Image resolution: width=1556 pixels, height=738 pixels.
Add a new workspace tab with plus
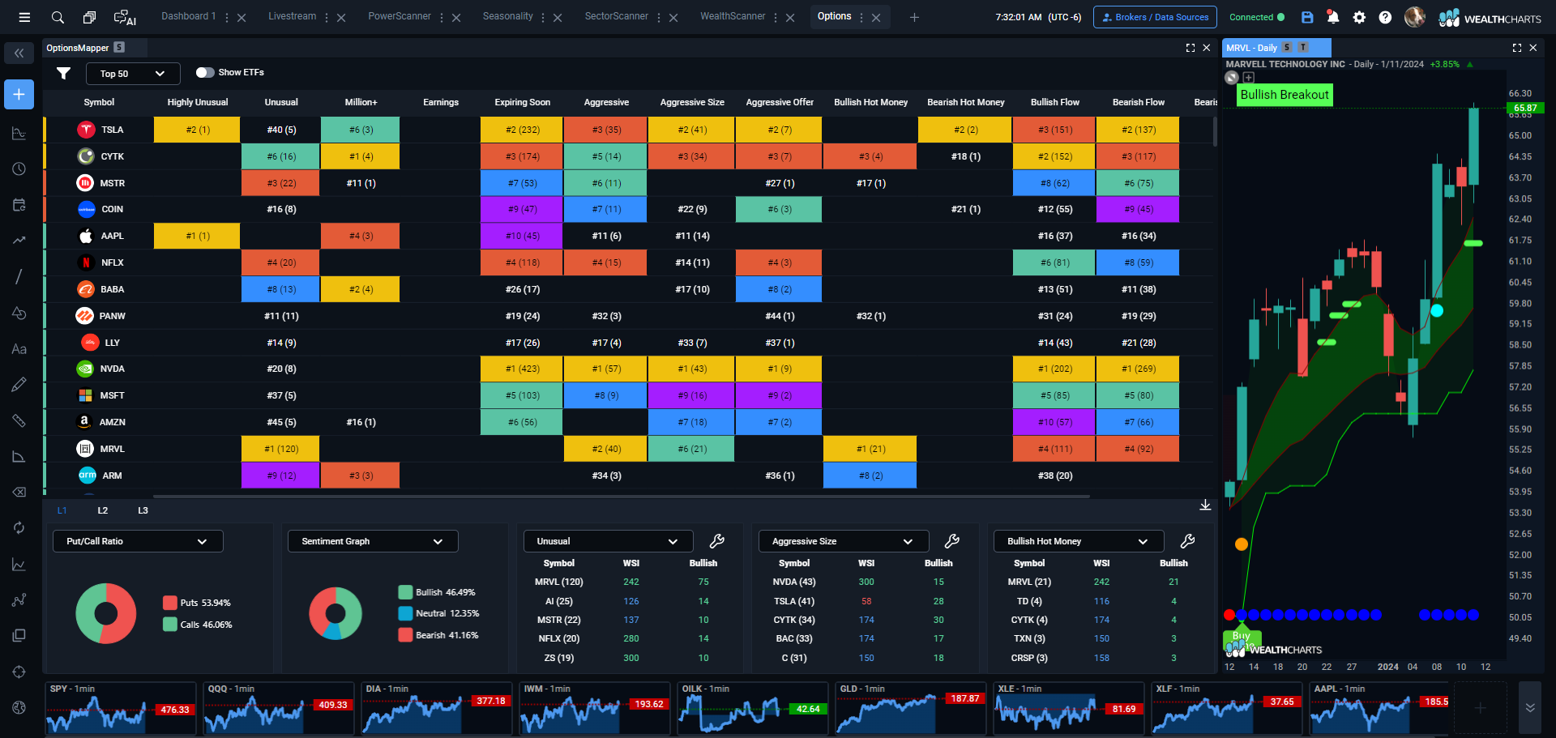click(x=914, y=17)
